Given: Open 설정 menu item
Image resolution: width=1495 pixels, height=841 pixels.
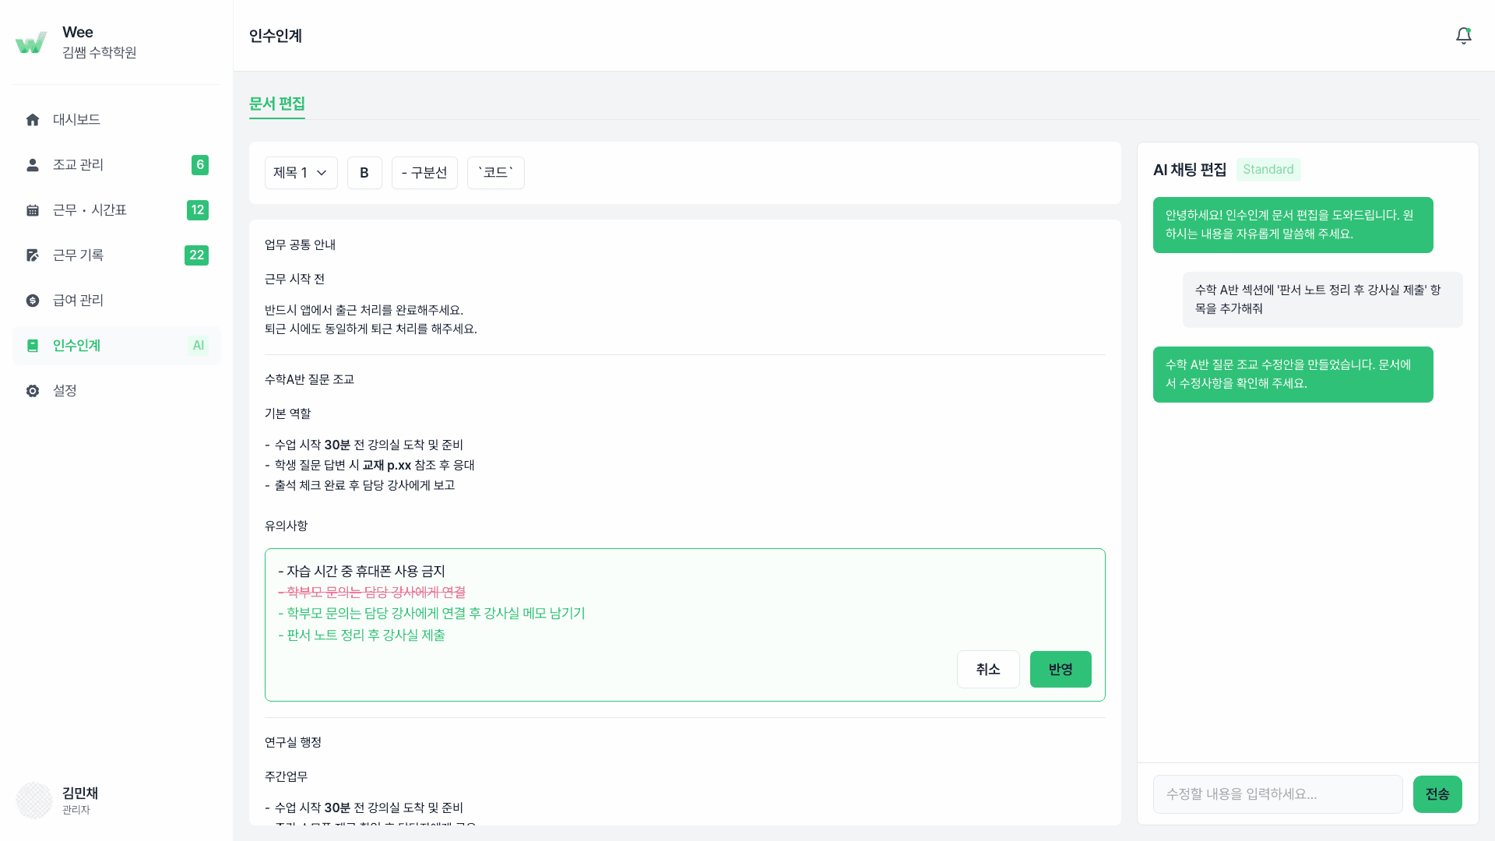Looking at the screenshot, I should (117, 391).
